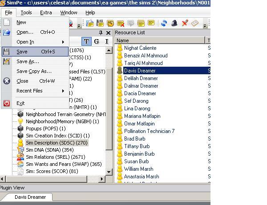
Task: Select Anastasia Marsh in Resource List
Action: [142, 177]
